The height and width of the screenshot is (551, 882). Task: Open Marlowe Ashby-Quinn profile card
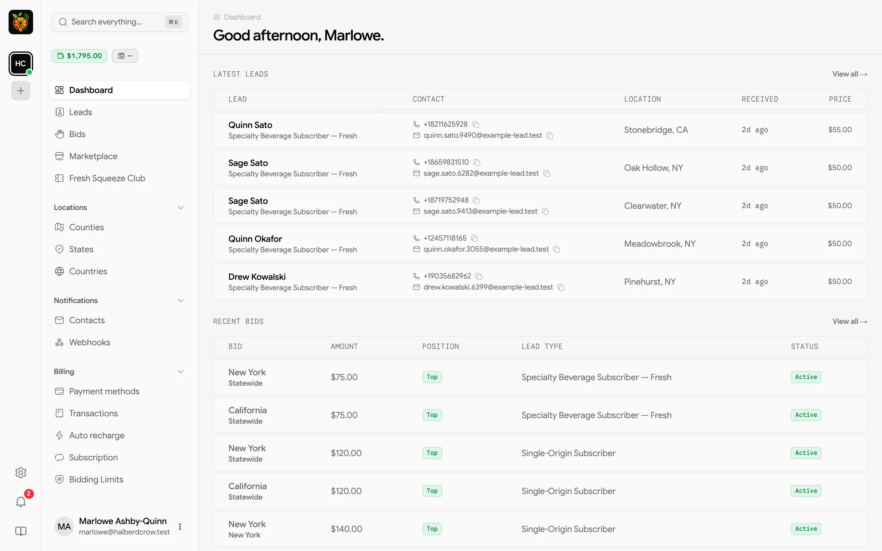(119, 526)
